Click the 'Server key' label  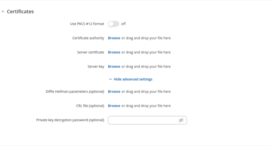[x=96, y=67]
